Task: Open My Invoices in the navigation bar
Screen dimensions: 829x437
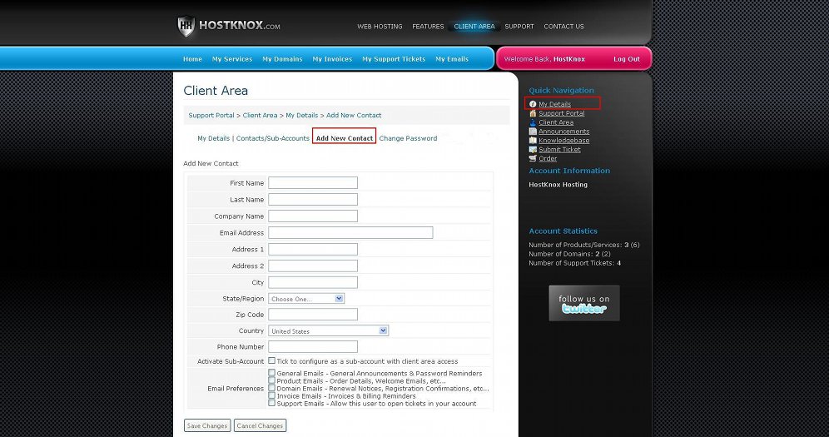Action: [332, 59]
